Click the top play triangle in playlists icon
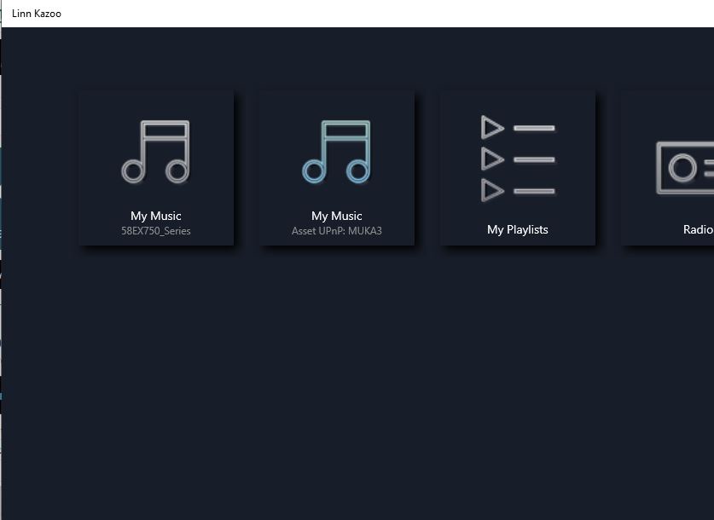714x520 pixels. tap(492, 128)
